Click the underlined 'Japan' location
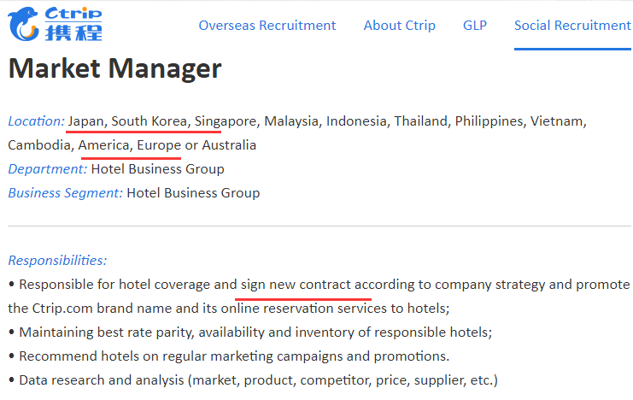 [86, 121]
